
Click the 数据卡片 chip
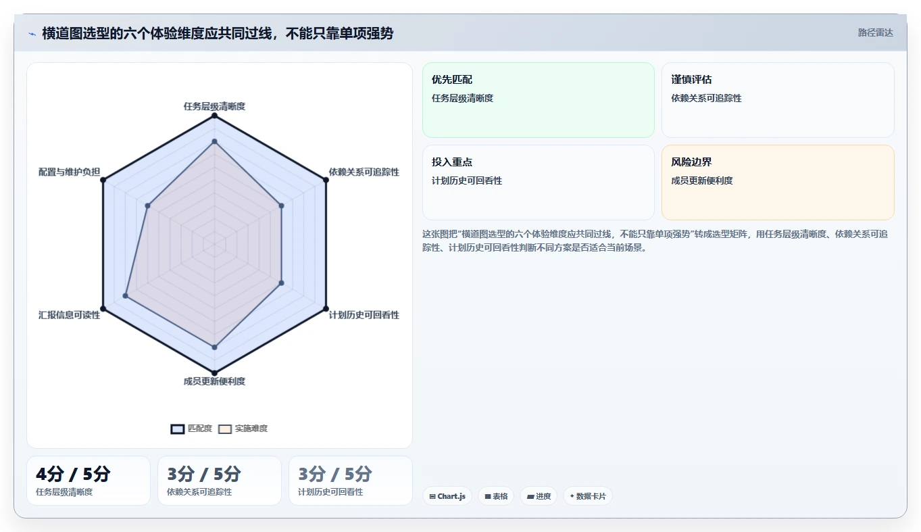(588, 496)
